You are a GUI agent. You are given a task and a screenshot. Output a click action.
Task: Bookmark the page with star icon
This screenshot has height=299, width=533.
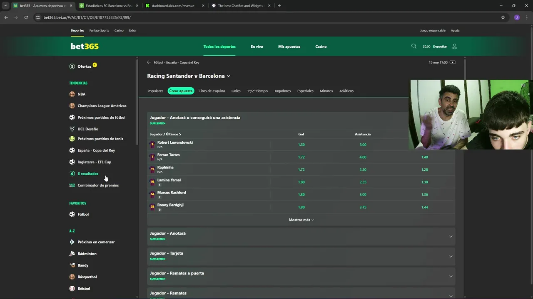point(503,17)
